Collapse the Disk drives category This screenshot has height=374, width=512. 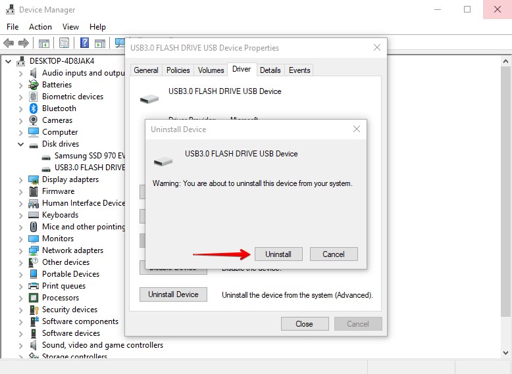coord(20,144)
